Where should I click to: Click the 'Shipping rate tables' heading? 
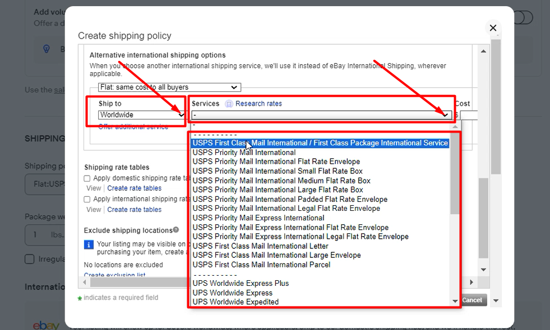click(117, 167)
